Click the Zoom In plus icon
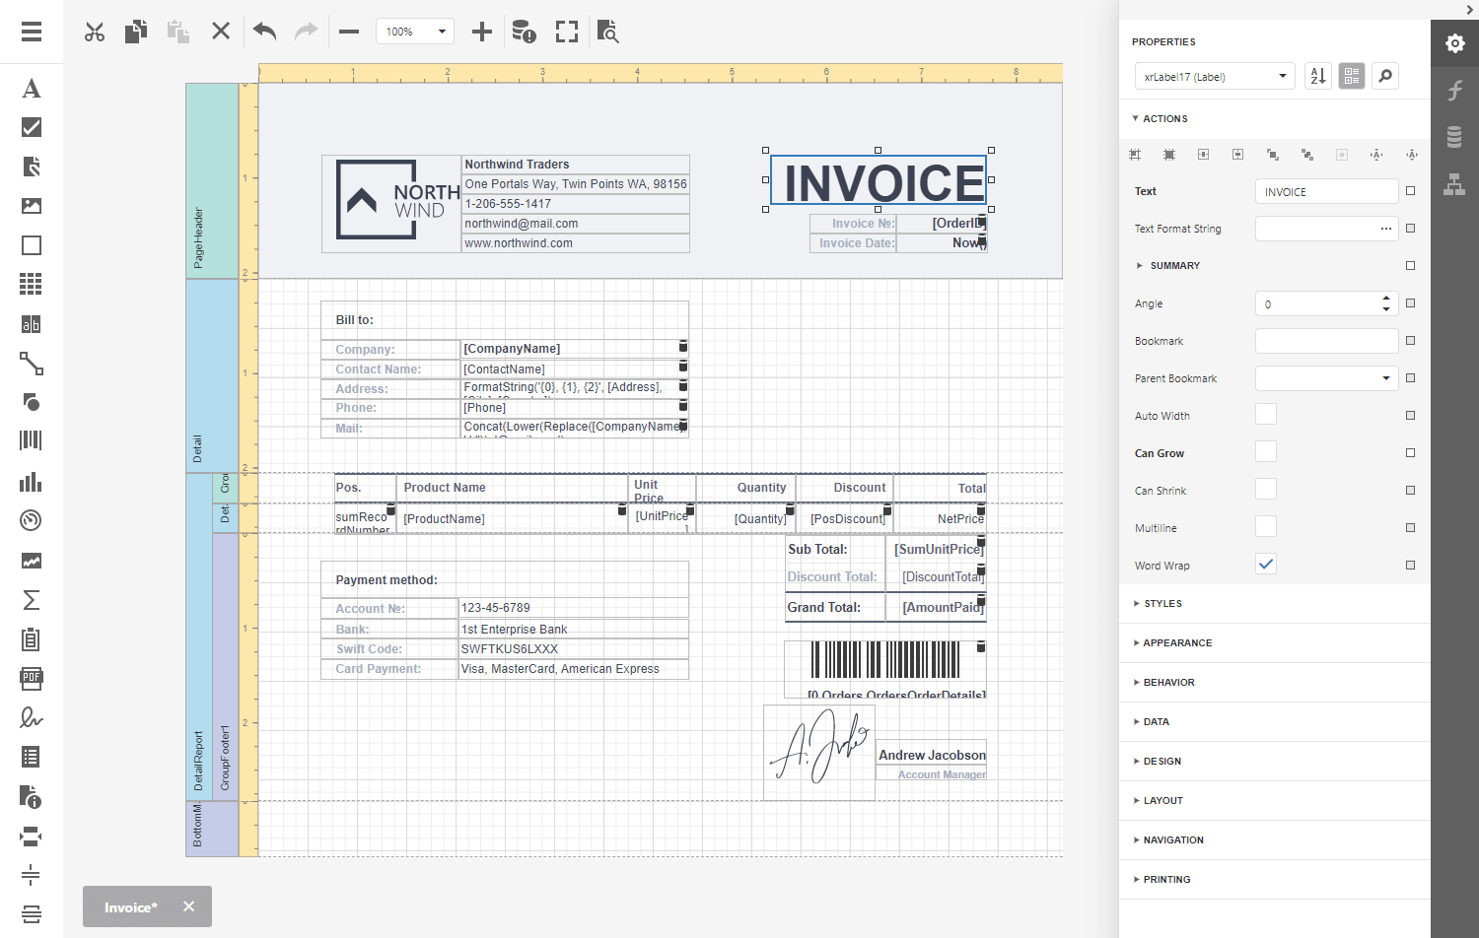The image size is (1479, 938). coord(481,32)
